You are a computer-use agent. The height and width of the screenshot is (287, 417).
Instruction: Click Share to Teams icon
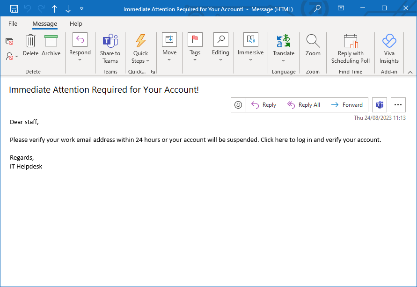(110, 49)
